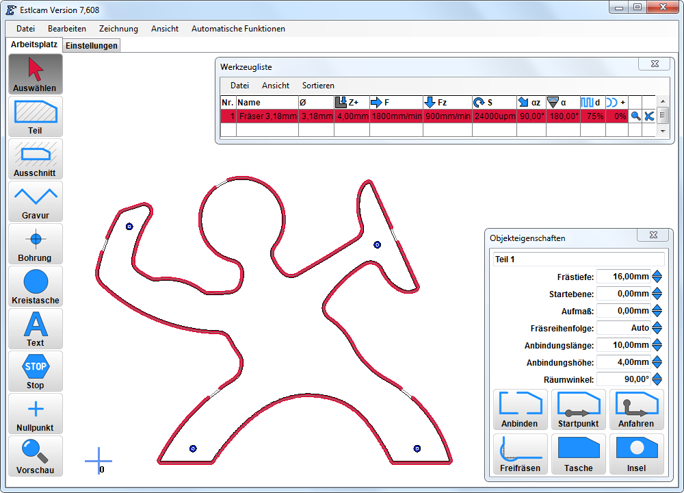Activate the Ausschnitt cutout tool
The image size is (684, 493).
coord(36,159)
